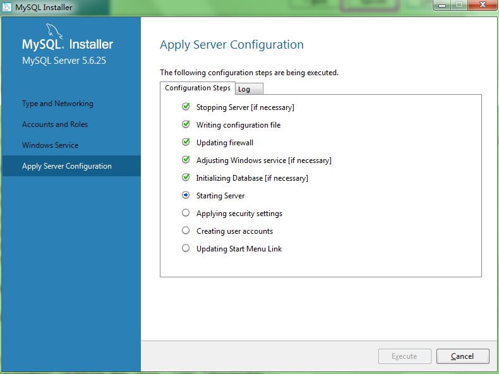Switch to the Log tab

click(249, 89)
